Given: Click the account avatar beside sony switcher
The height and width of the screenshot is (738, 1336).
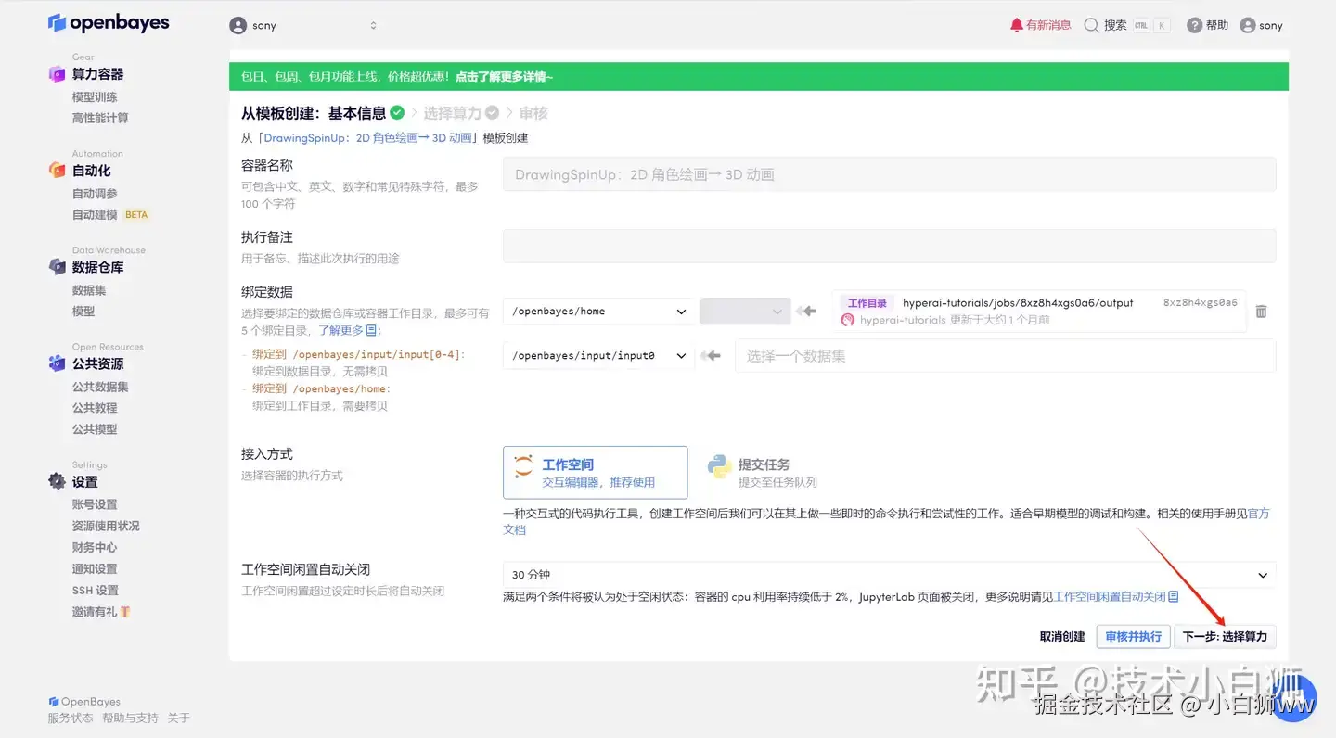Looking at the screenshot, I should (238, 26).
